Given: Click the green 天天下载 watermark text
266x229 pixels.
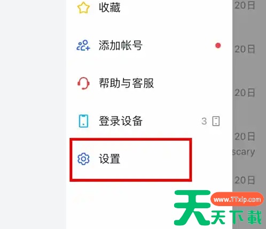Looking at the screenshot, I should point(237,217).
